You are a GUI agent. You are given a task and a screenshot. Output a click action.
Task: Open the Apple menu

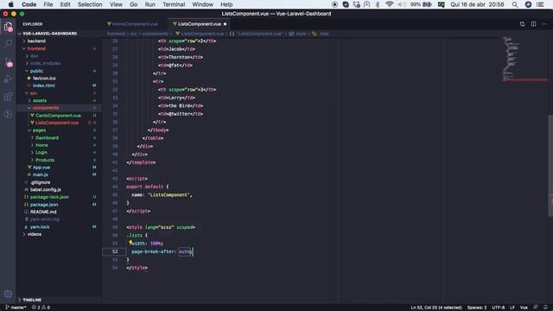coord(11,4)
